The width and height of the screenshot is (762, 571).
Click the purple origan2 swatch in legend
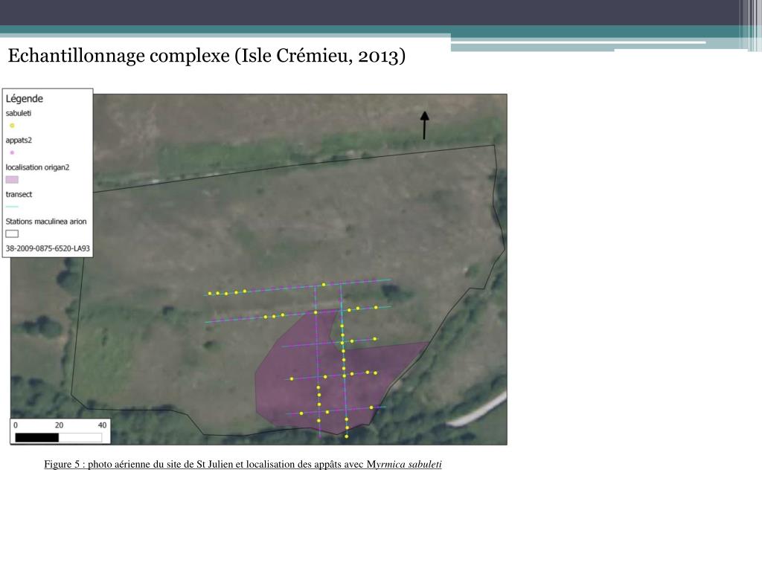coord(12,180)
